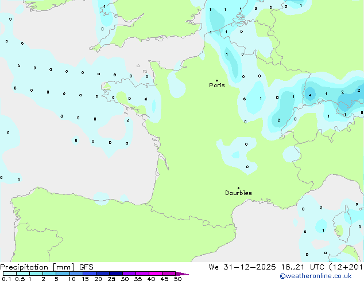Viewport: 364px width, 281px height.
Task: Click the legend label '30'
Action: (125, 279)
